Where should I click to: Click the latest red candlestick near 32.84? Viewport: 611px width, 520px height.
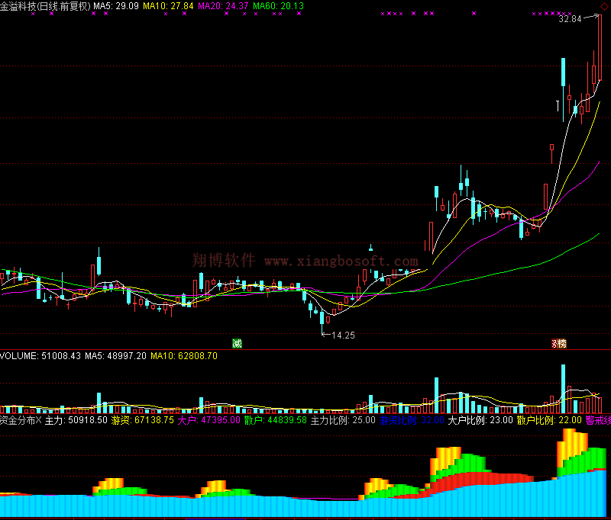click(600, 47)
